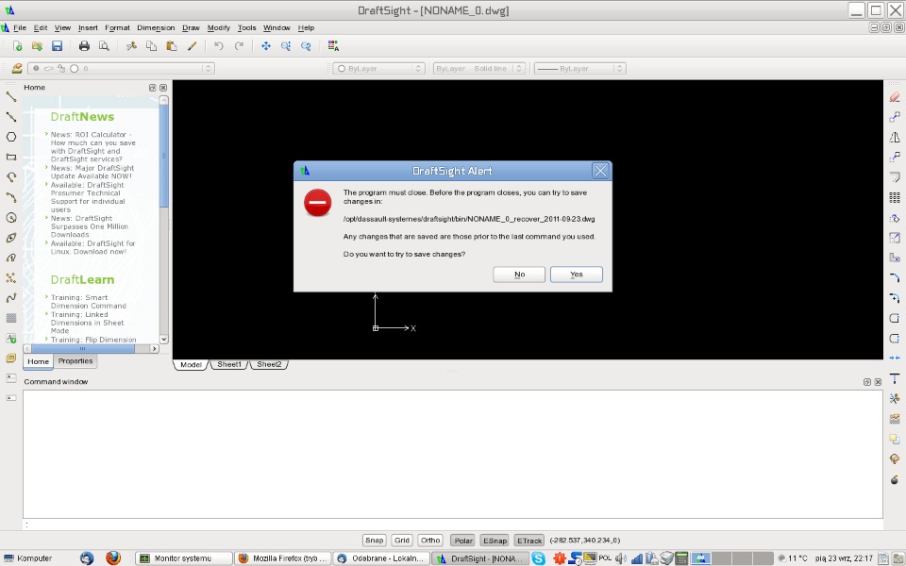Switch to the Properties panel tab
The height and width of the screenshot is (566, 906).
[x=75, y=361]
